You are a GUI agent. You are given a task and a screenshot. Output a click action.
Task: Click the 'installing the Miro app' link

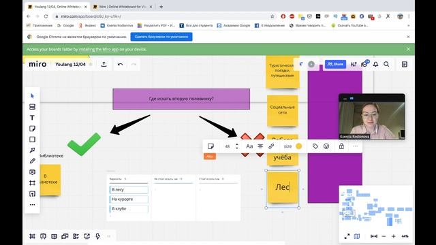[x=99, y=49]
